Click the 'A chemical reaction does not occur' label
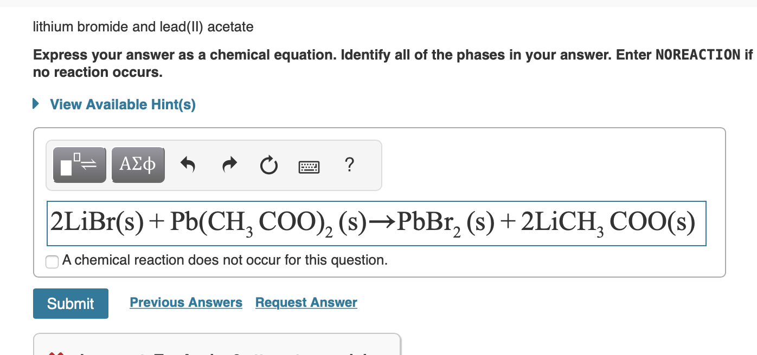This screenshot has height=355, width=757. click(x=225, y=260)
